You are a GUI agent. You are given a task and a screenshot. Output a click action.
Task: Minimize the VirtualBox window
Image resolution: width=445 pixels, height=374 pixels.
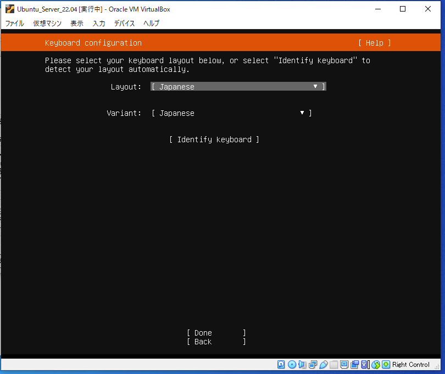[x=378, y=9]
